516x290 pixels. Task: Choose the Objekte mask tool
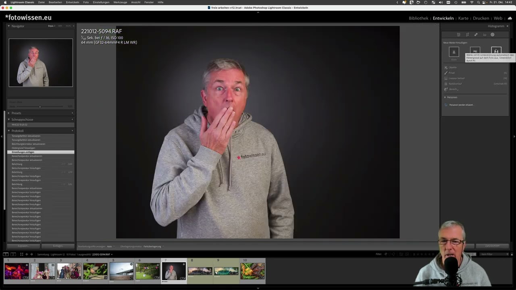(x=451, y=67)
